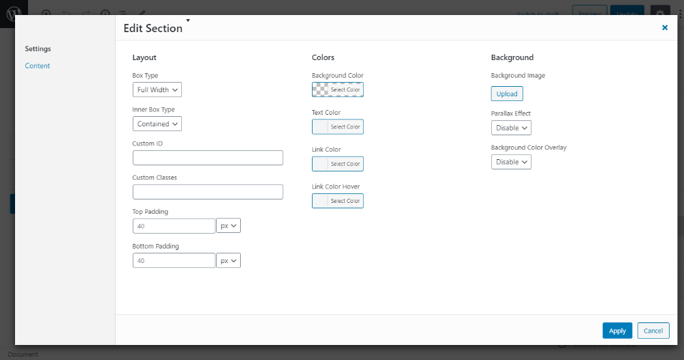
Task: Open the Box Type dropdown
Action: (x=157, y=89)
